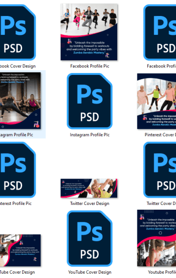Select the YouTube Cover Design PSD file icon
Viewport: 176px width, 278px height.
(89, 238)
